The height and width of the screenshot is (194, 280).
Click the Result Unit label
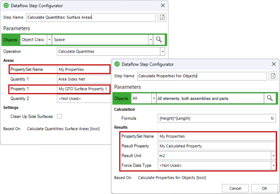click(131, 156)
